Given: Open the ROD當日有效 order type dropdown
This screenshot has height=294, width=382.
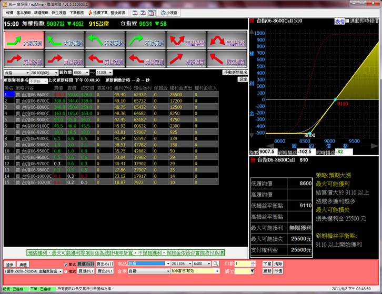Looking at the screenshot, I should (x=217, y=271).
